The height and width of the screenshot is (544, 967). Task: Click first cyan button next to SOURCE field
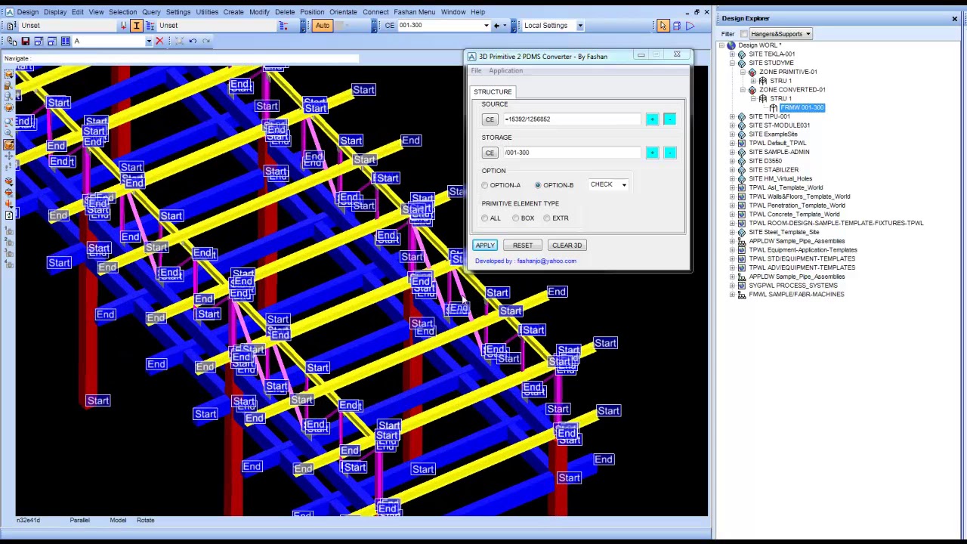(x=652, y=119)
